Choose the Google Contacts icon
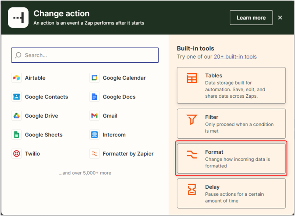295x216 pixels. tap(17, 97)
